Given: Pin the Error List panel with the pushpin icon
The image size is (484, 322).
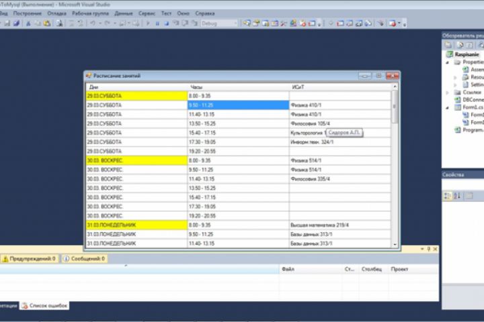Looking at the screenshot, I should click(429, 249).
